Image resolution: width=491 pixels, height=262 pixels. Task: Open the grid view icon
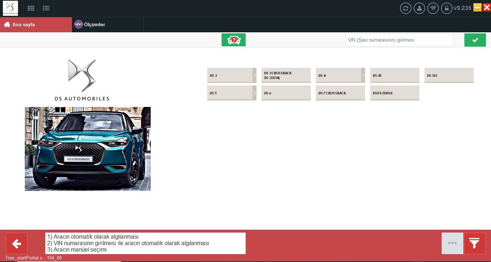[31, 8]
